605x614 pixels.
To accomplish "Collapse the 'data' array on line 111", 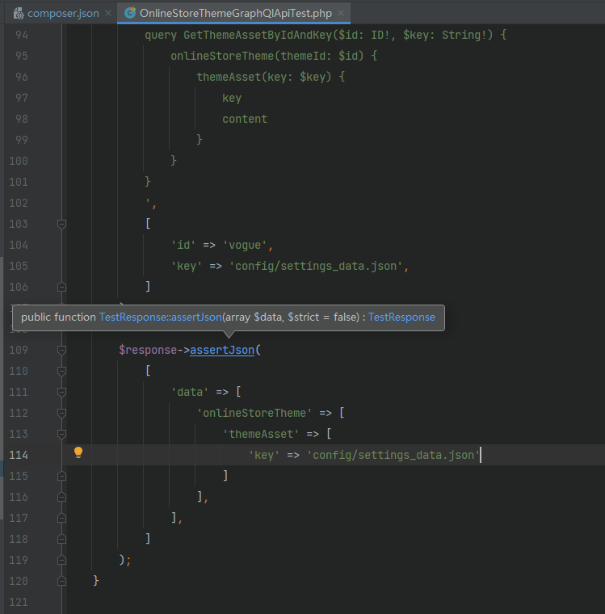I will [x=61, y=392].
